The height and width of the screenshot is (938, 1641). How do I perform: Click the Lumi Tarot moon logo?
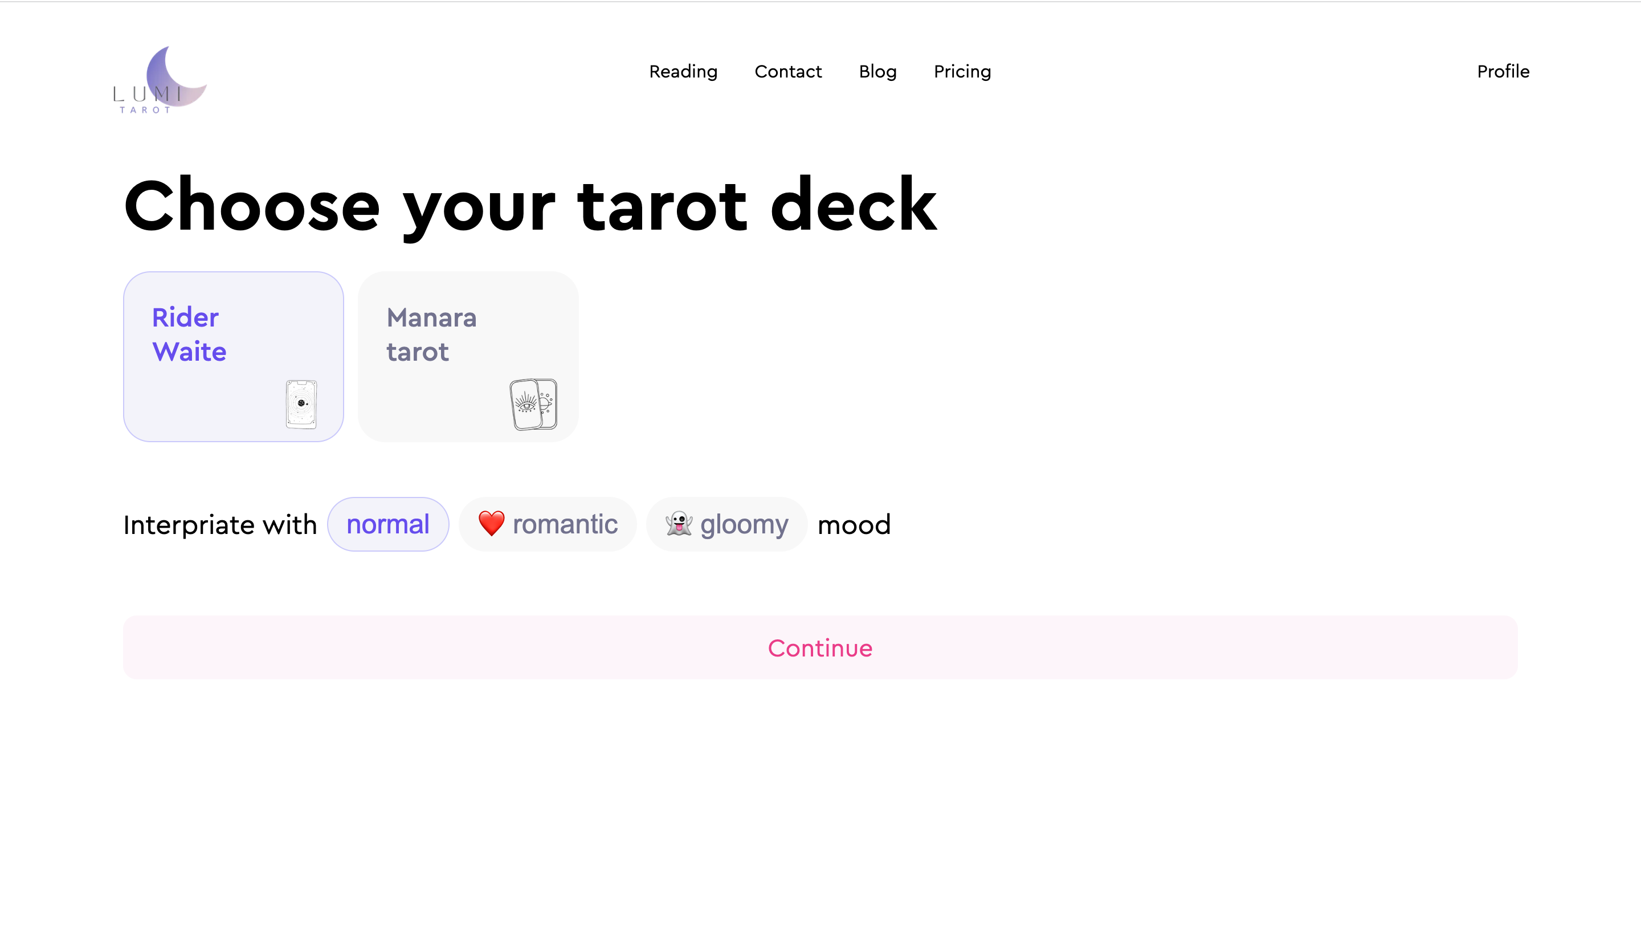pyautogui.click(x=160, y=79)
